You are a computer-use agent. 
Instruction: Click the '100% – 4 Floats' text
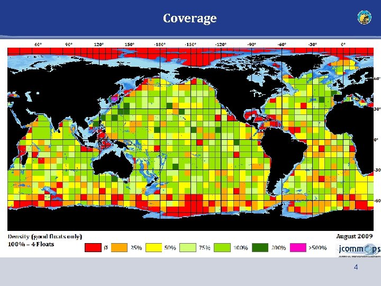pos(31,244)
